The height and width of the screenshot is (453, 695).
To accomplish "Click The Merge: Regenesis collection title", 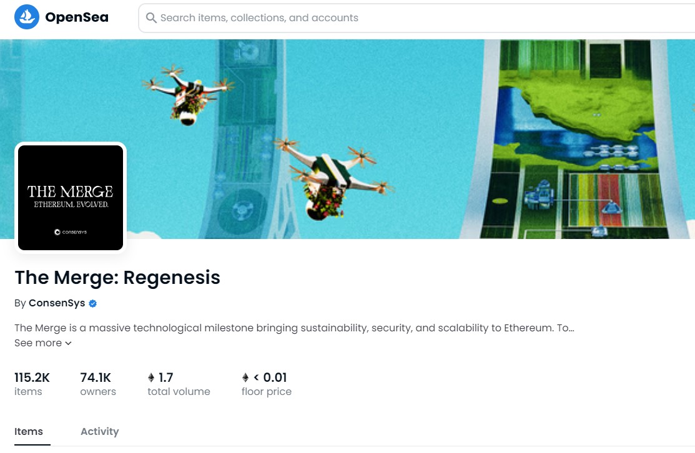I will pos(117,277).
